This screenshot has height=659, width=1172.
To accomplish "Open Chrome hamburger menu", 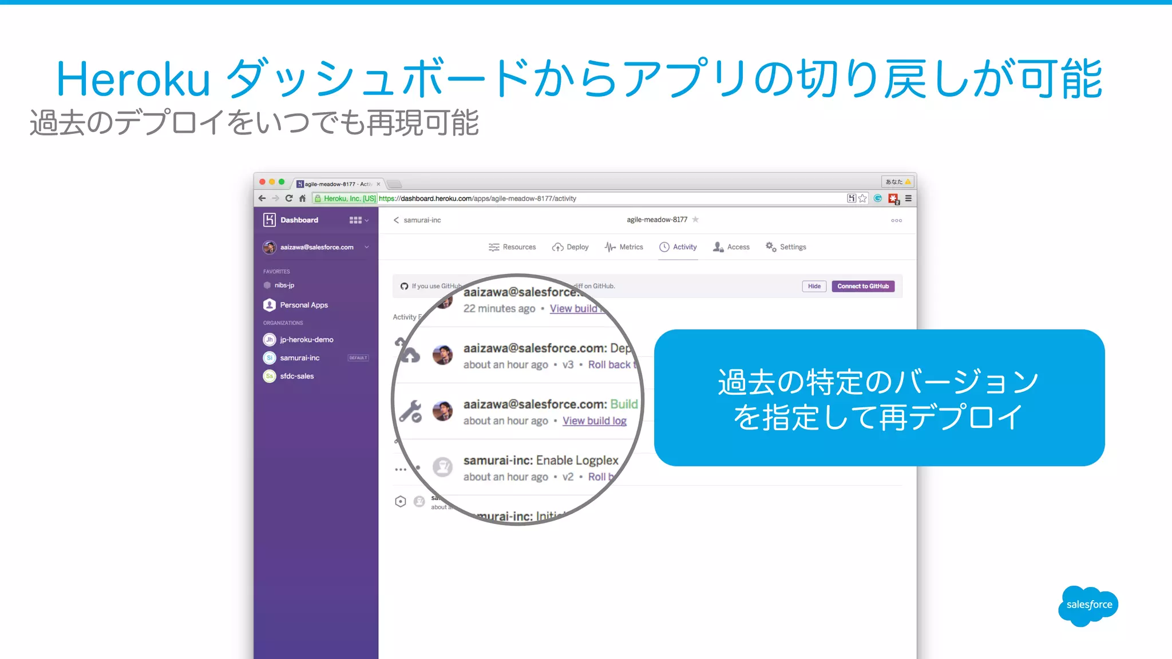I will click(x=908, y=199).
